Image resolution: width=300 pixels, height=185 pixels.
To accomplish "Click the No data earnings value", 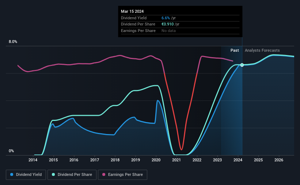I will pyautogui.click(x=168, y=31).
